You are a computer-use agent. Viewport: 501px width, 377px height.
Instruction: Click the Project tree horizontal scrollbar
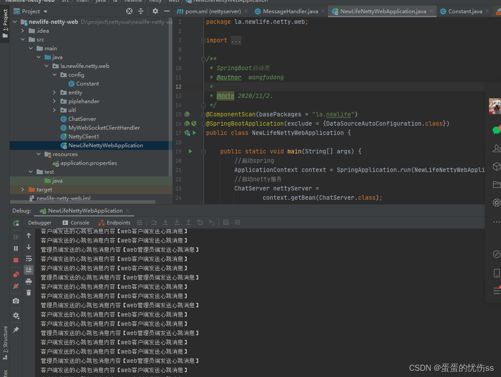[x=83, y=202]
